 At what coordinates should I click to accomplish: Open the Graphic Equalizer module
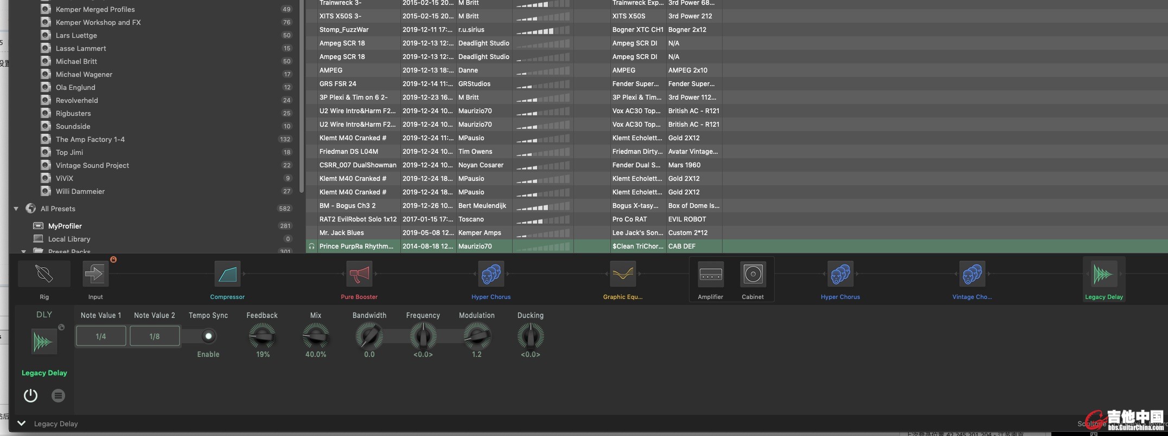pos(623,274)
